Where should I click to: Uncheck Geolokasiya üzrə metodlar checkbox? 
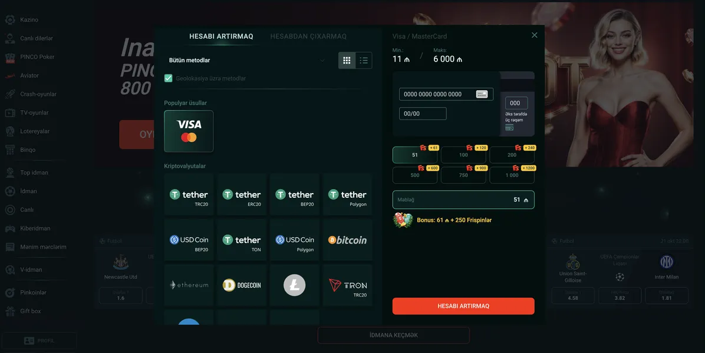(x=168, y=78)
